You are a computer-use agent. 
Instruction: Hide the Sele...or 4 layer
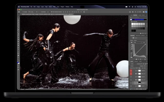point(131,74)
